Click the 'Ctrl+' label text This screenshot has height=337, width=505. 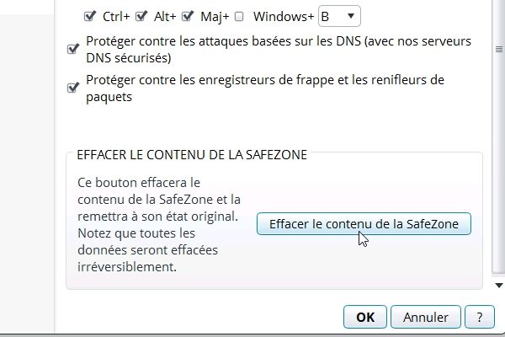[116, 17]
